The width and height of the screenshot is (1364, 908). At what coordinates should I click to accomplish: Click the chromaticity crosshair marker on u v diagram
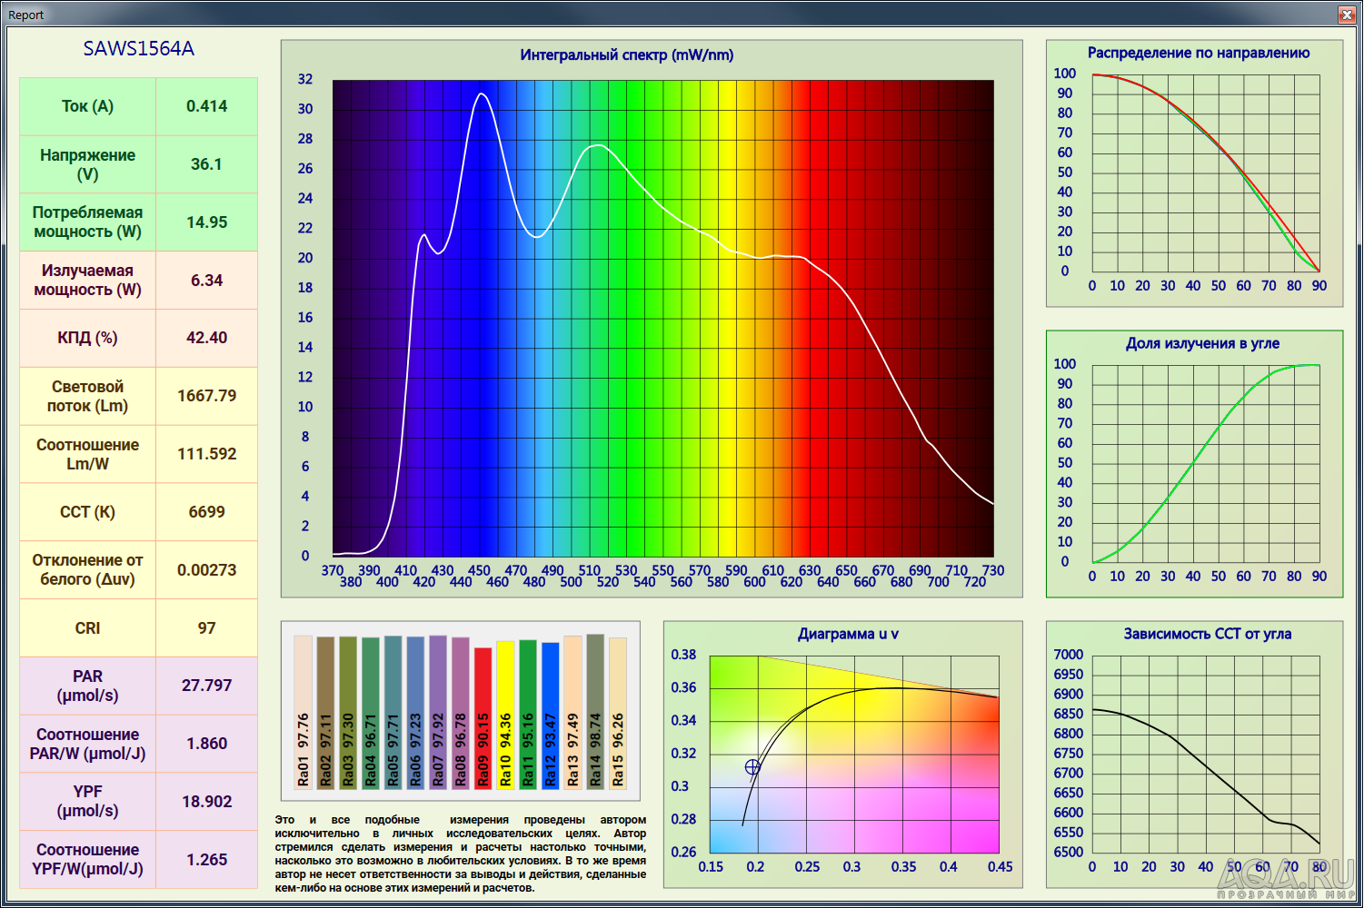click(752, 767)
